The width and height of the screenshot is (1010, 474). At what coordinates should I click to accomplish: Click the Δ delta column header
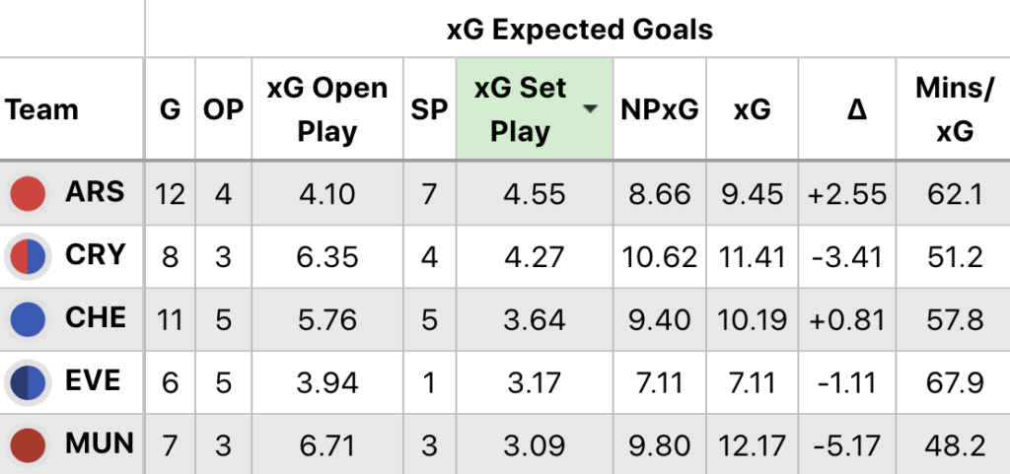[847, 109]
